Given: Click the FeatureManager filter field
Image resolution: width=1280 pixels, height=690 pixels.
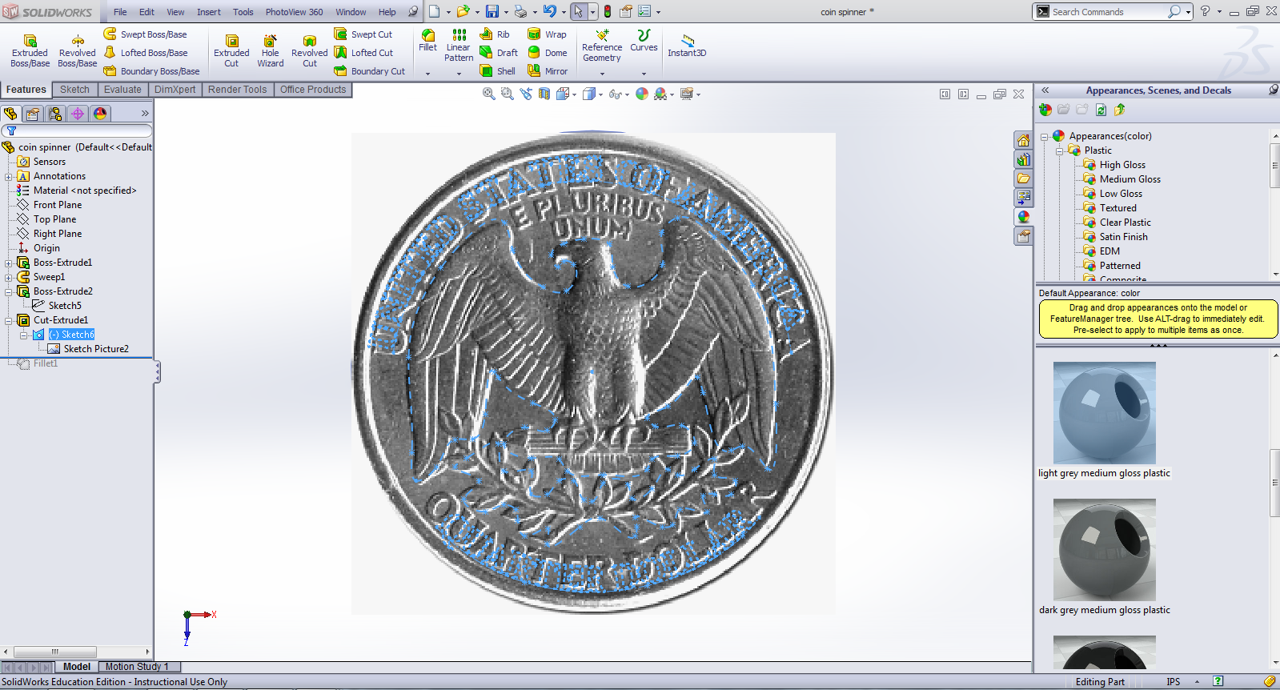Looking at the screenshot, I should 76,130.
